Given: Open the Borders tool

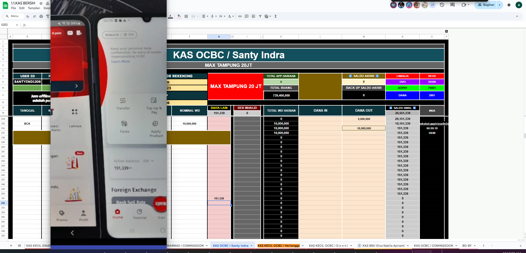Looking at the screenshot, I should 186,16.
